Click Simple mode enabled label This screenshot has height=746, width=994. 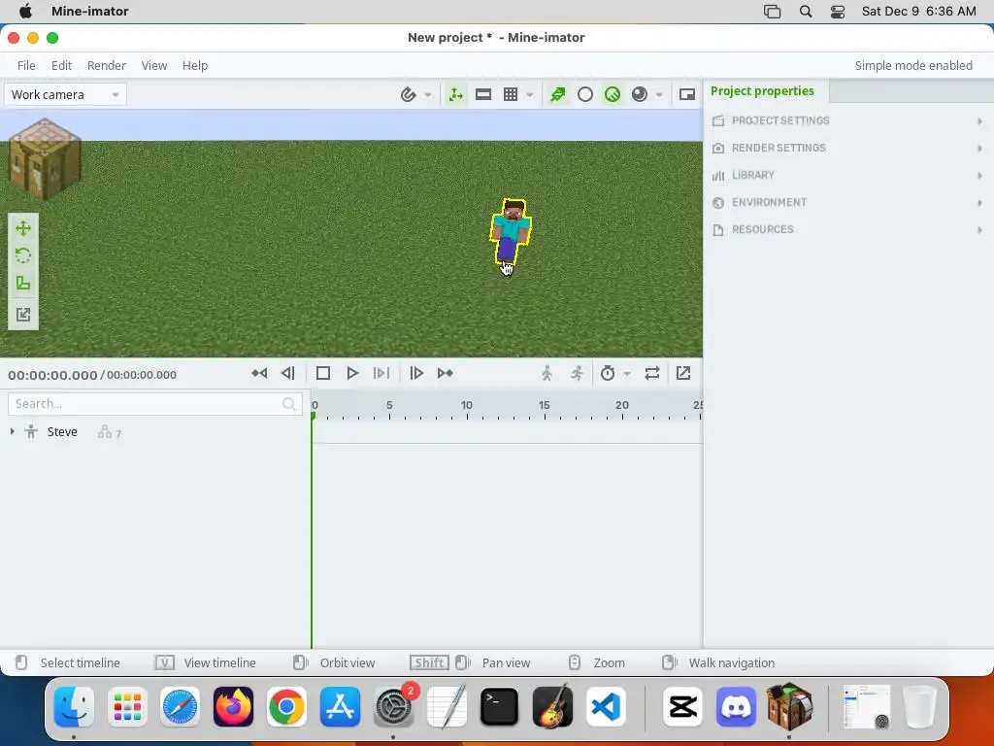point(913,65)
